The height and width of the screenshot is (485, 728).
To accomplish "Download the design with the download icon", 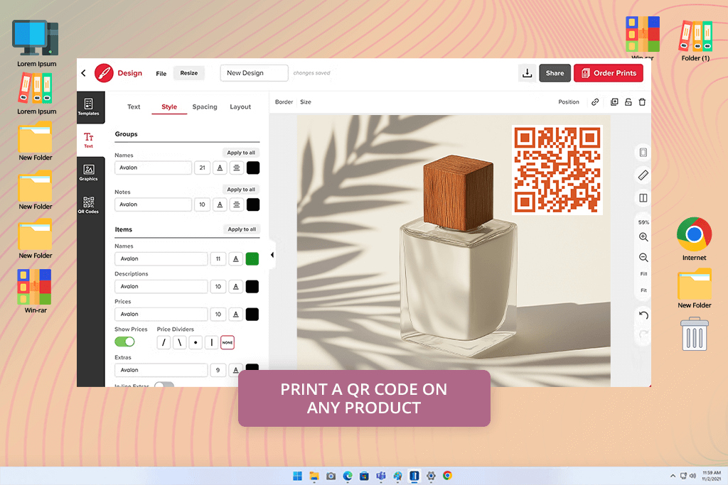I will [x=527, y=73].
